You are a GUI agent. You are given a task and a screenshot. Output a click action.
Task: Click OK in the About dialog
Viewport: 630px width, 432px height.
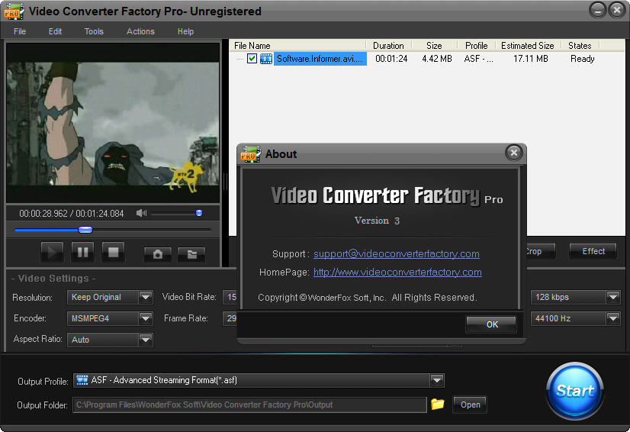(491, 324)
